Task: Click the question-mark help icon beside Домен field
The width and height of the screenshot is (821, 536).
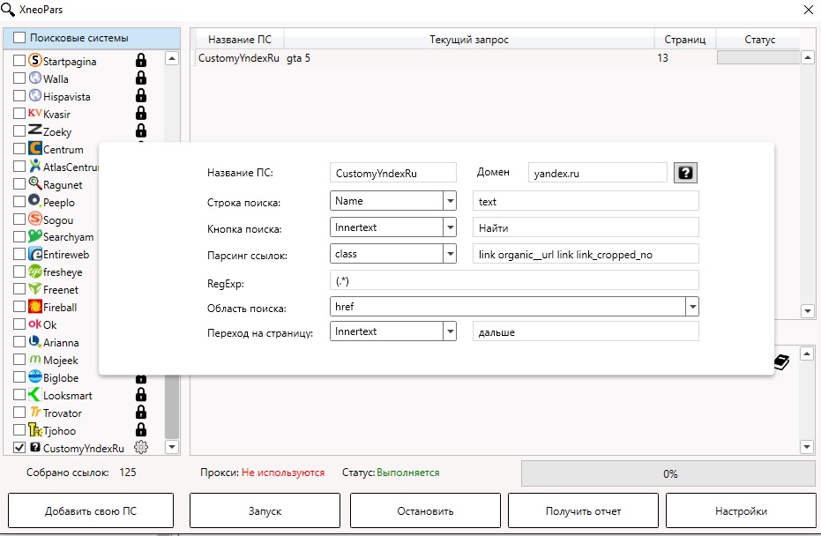Action: tap(685, 173)
